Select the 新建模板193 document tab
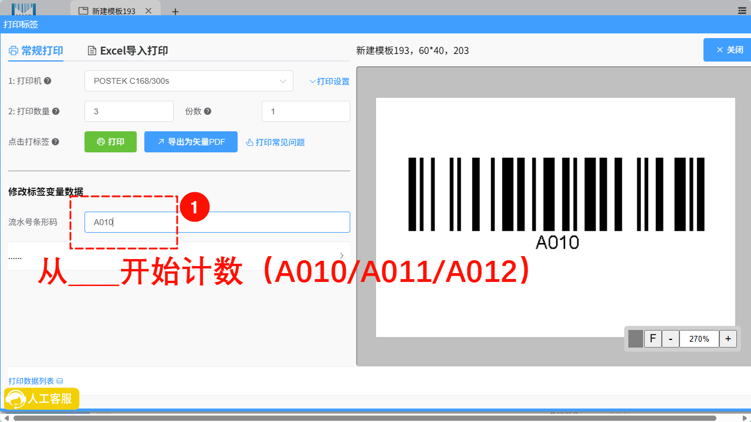751x422 pixels. pyautogui.click(x=114, y=11)
